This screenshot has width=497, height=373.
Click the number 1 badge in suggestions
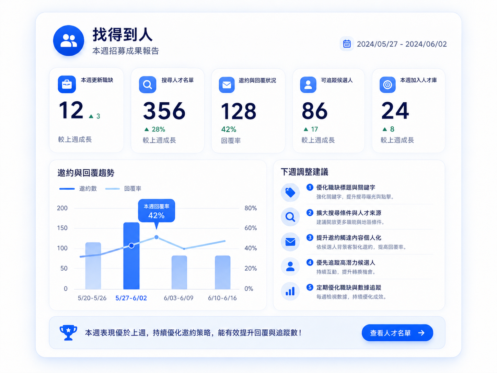click(x=310, y=187)
